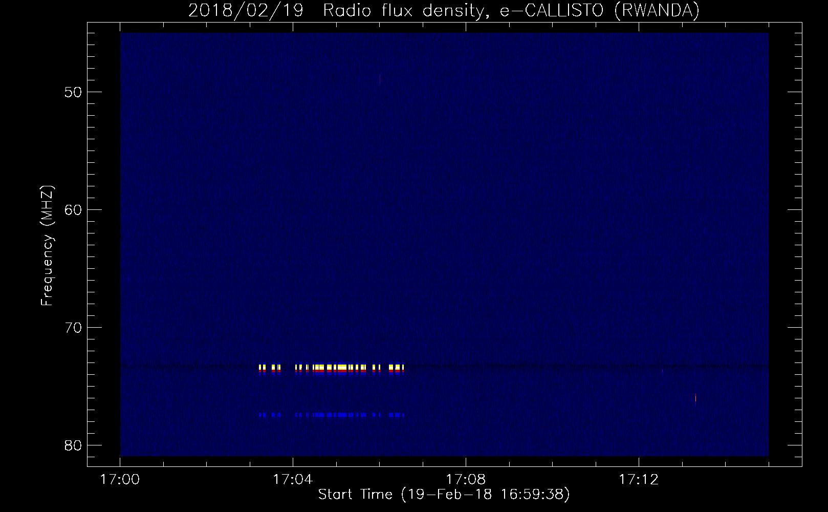Click the small red spike near 49 MHz
This screenshot has width=828, height=512.
tap(380, 79)
